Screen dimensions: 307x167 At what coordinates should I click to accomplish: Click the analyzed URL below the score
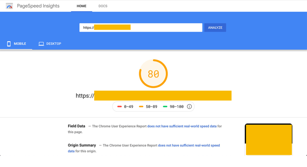(153, 96)
